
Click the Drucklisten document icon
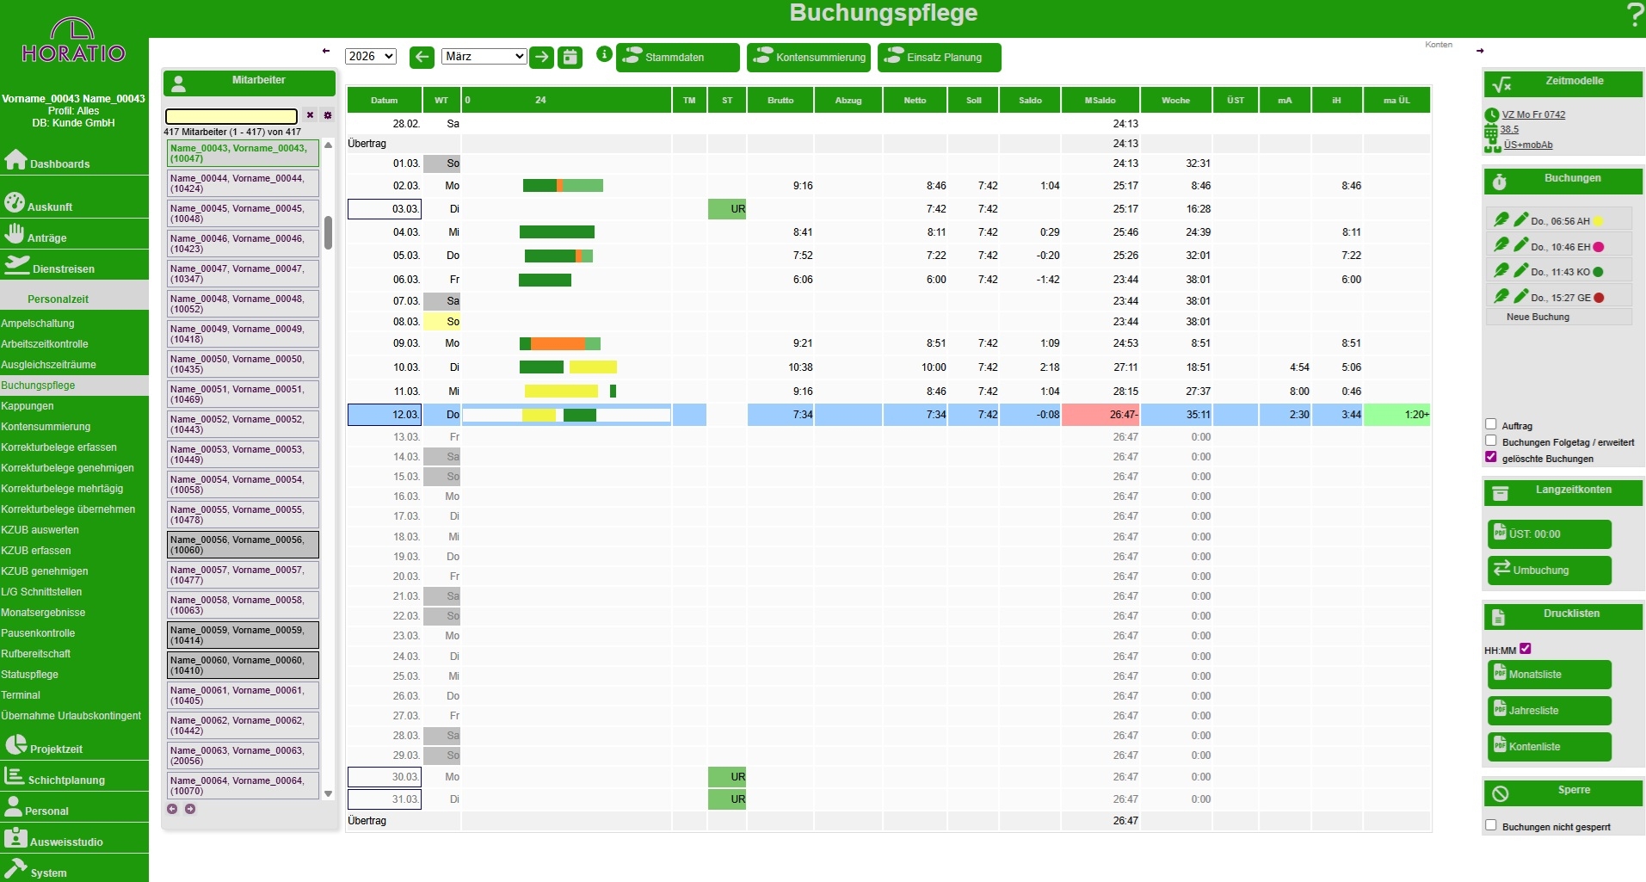pos(1498,617)
